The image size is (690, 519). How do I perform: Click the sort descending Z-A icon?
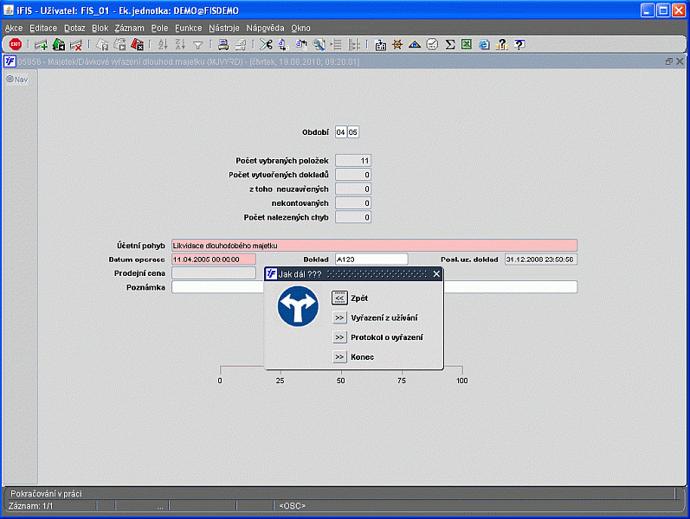[x=180, y=44]
